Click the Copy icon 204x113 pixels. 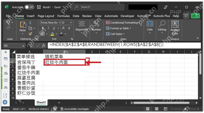[30, 28]
